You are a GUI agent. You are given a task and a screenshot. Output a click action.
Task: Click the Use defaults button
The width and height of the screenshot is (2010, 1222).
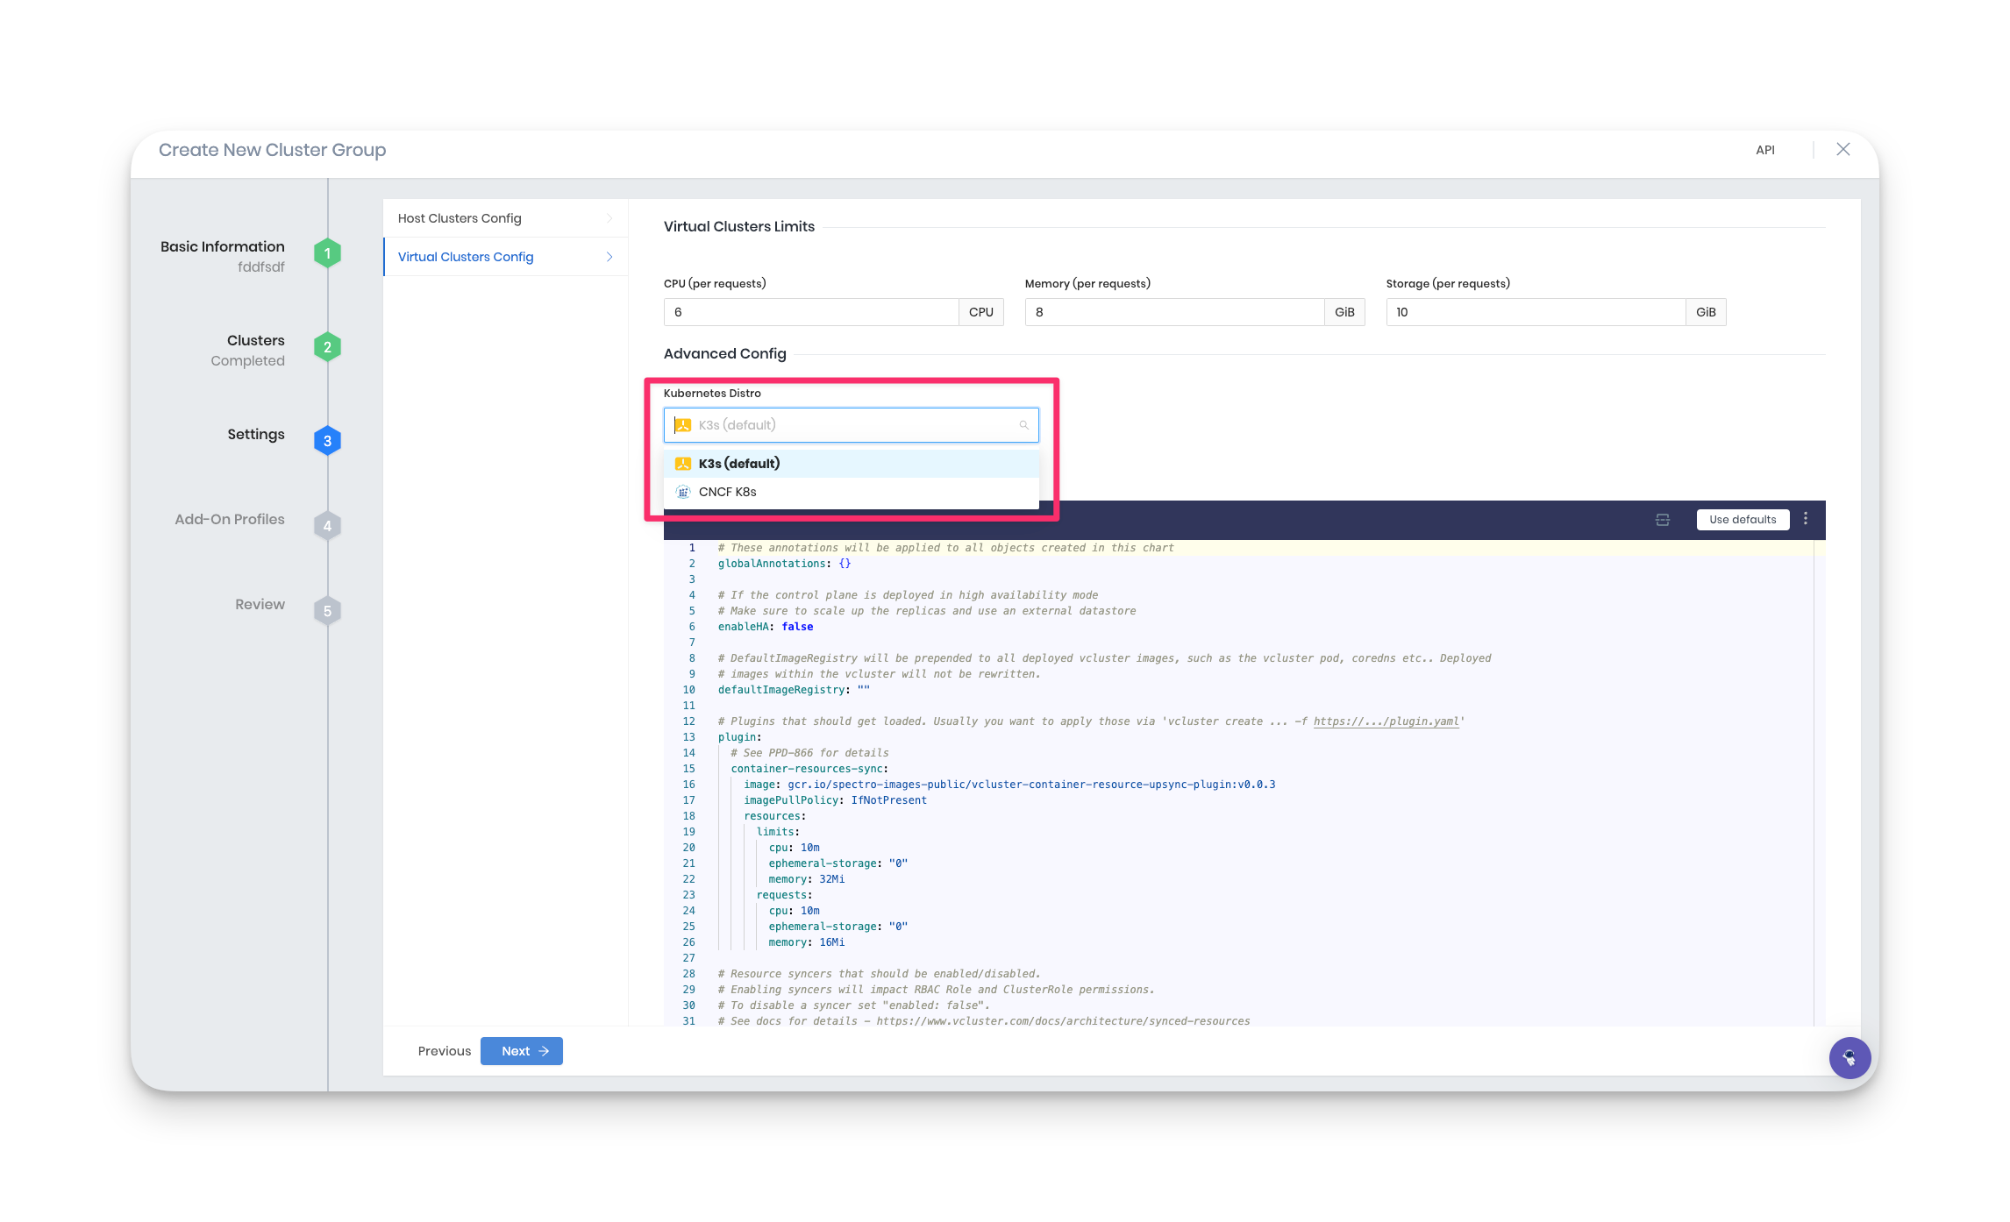tap(1742, 518)
